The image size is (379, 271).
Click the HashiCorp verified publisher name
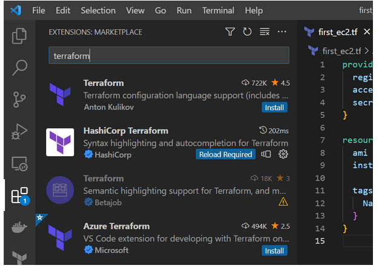click(113, 155)
